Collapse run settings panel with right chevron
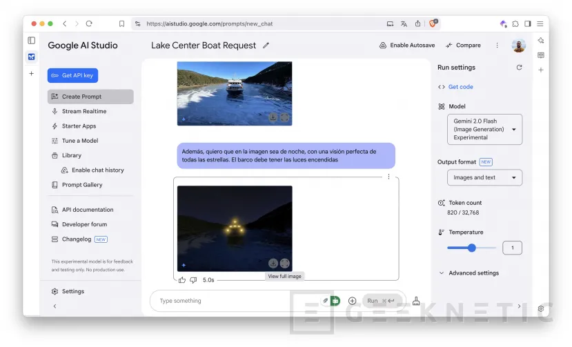The height and width of the screenshot is (347, 572). 519,306
